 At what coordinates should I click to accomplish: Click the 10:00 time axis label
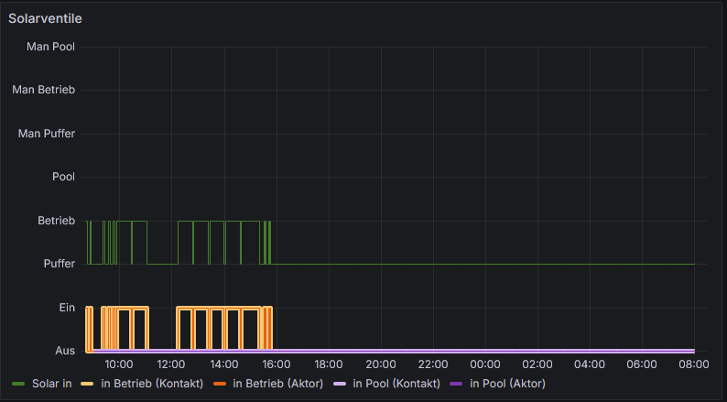pos(119,364)
